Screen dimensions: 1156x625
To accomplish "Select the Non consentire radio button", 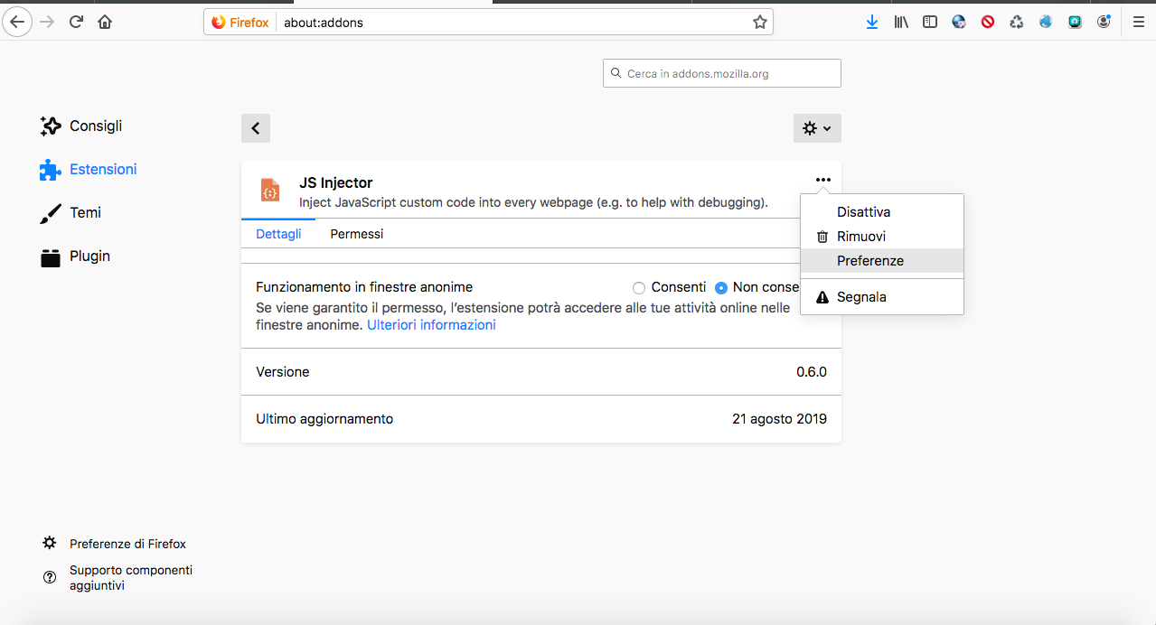I will pos(721,288).
